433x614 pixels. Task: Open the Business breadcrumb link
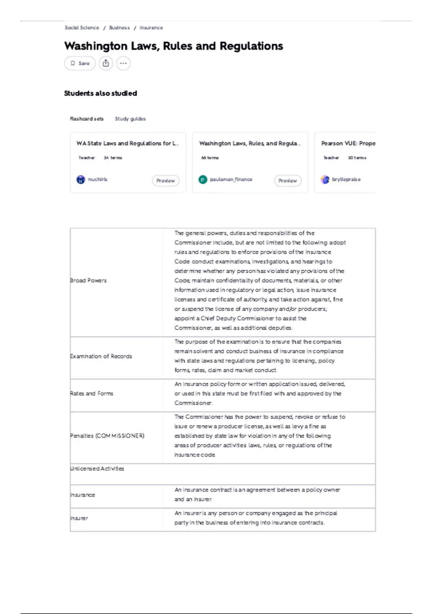pos(119,27)
